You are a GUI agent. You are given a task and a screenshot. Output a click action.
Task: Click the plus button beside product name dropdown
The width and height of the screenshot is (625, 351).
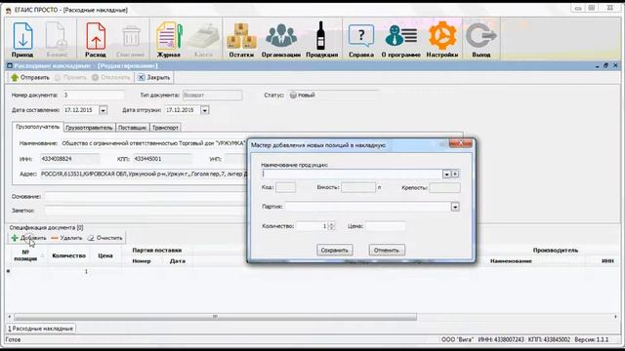[x=455, y=174]
